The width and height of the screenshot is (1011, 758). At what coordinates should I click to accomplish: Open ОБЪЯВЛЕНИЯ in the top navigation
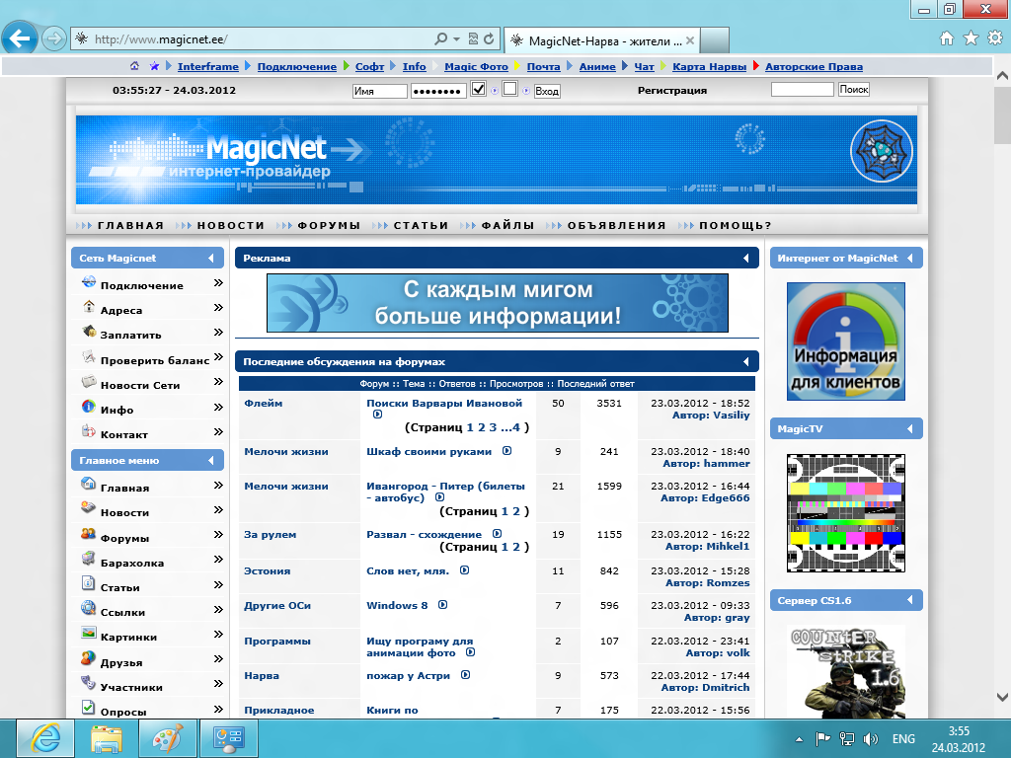(616, 226)
